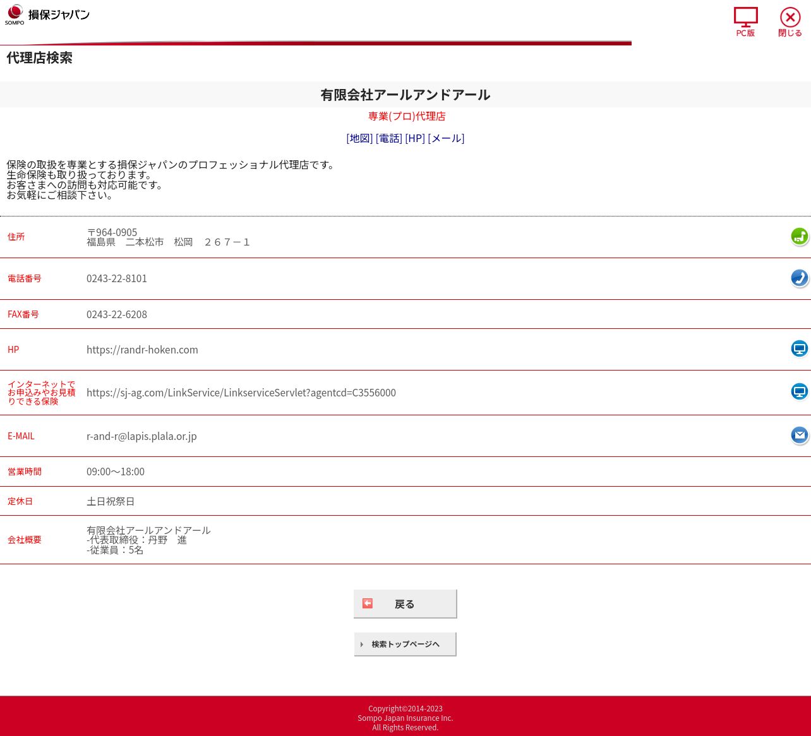The image size is (811, 736).
Task: Click the monitor icon beside the LinkService URL
Action: 800,391
